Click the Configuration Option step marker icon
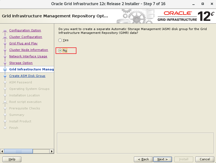Screen dimensions: 216x163 pyautogui.click(x=5, y=31)
